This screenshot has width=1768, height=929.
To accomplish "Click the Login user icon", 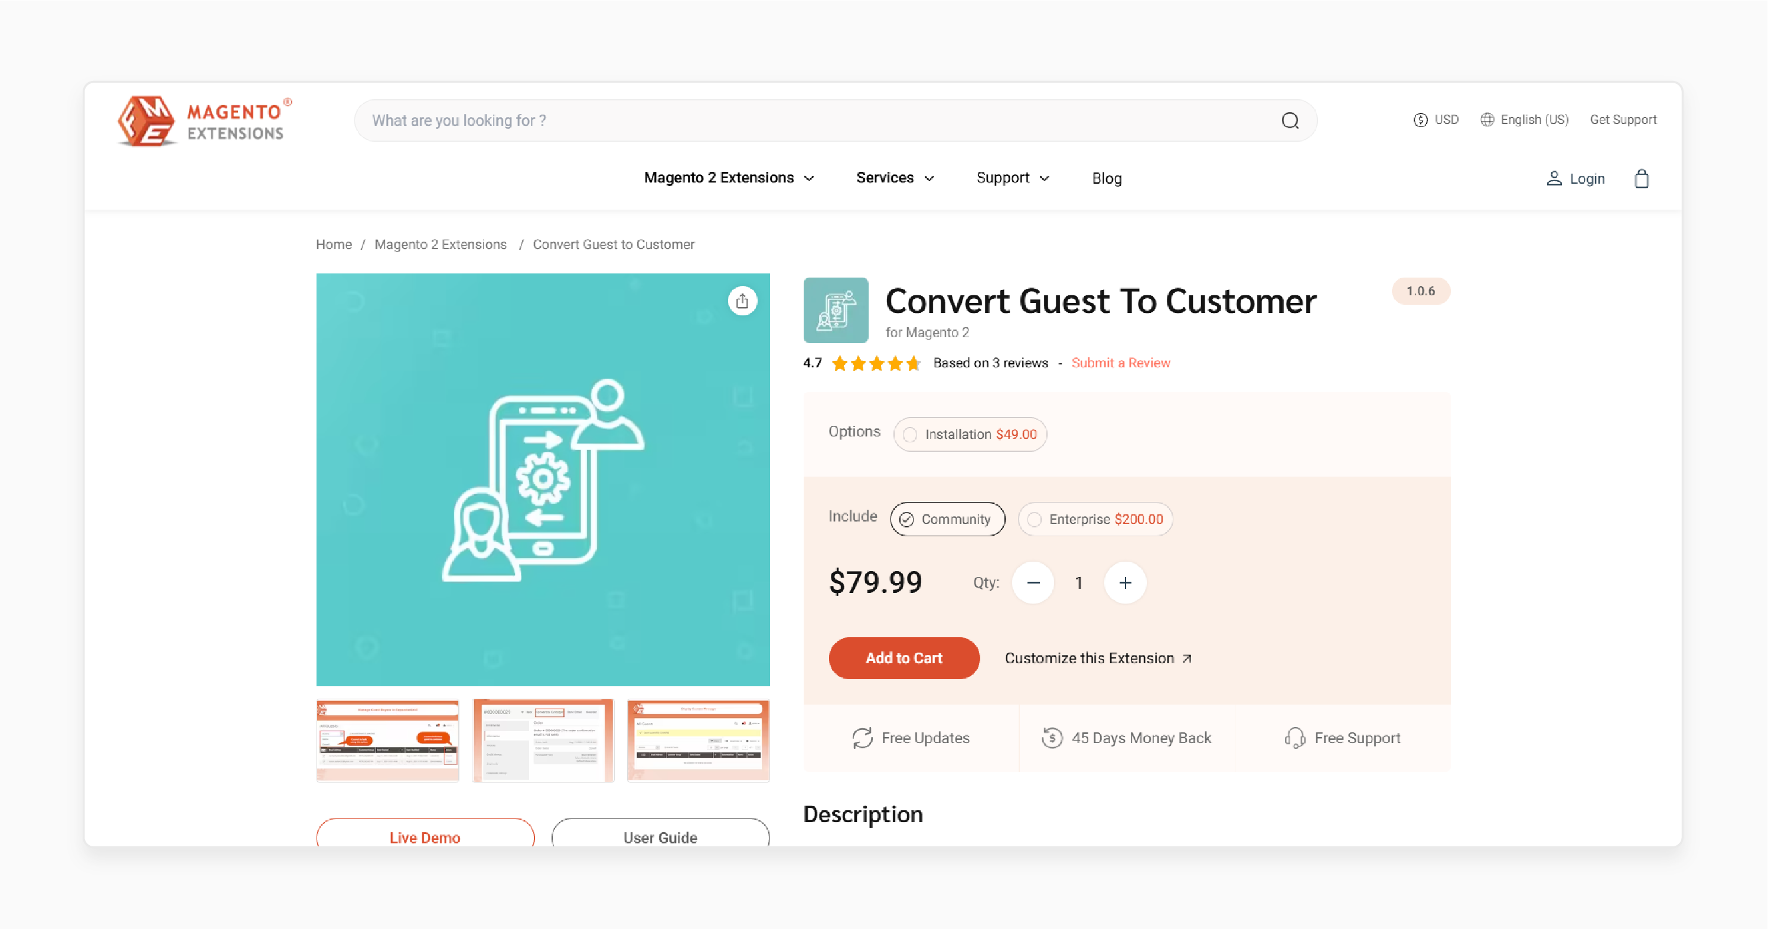I will coord(1554,178).
